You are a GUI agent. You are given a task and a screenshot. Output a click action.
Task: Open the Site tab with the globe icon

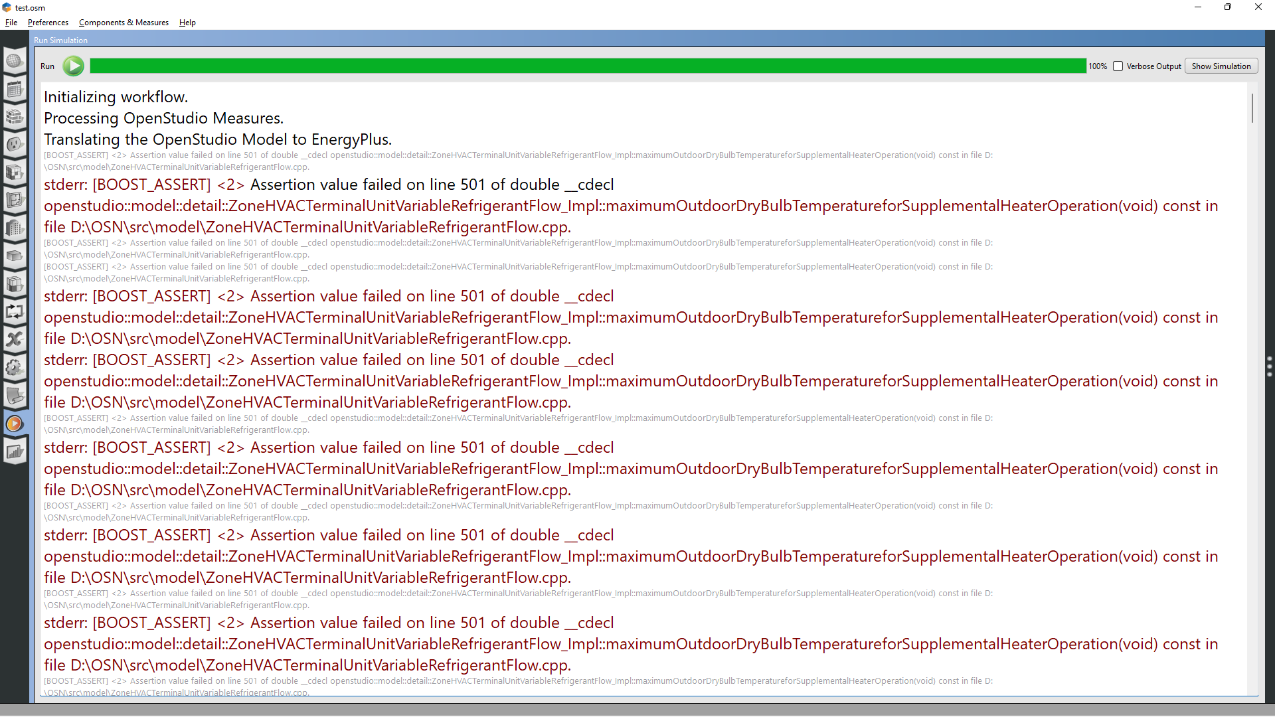pos(14,60)
